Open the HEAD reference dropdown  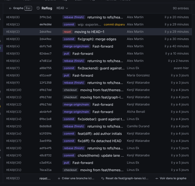[x=62, y=8]
